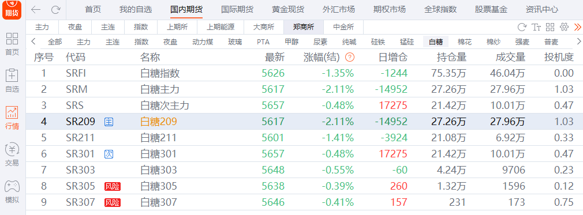Show more categories with right chevron

point(578,42)
